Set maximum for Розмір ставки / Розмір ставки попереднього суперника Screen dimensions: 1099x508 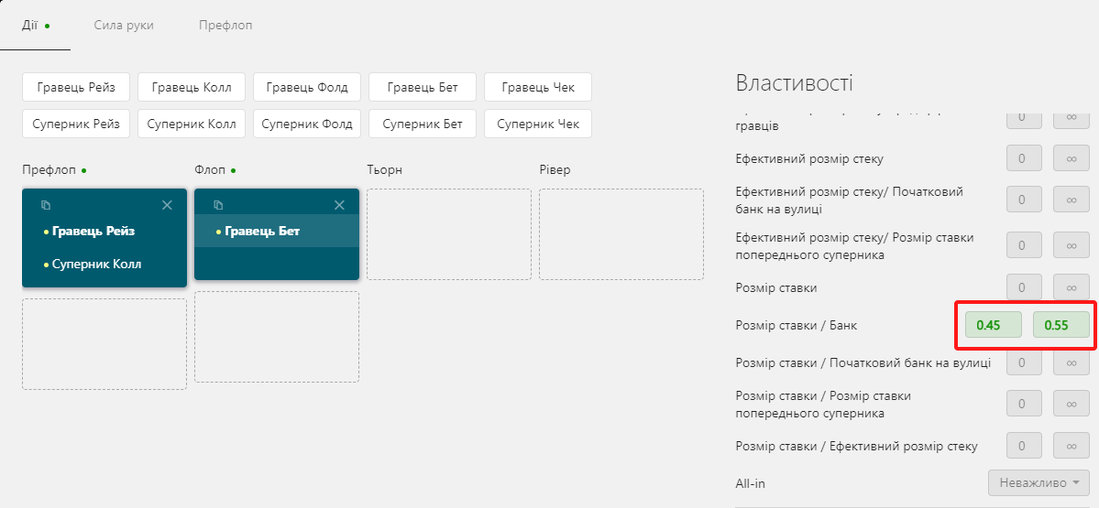pos(1071,405)
